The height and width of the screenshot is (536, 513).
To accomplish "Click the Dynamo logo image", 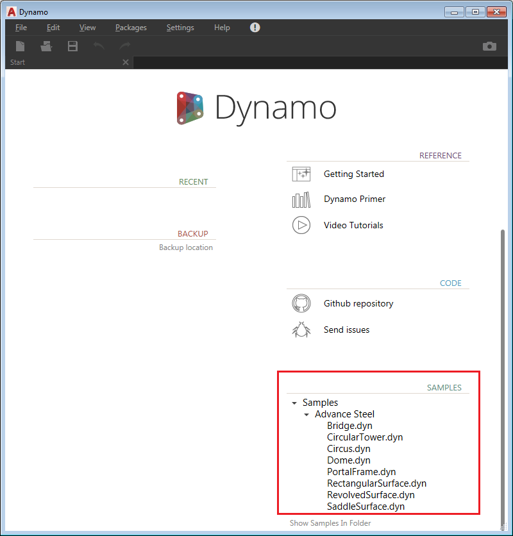I will coord(190,108).
